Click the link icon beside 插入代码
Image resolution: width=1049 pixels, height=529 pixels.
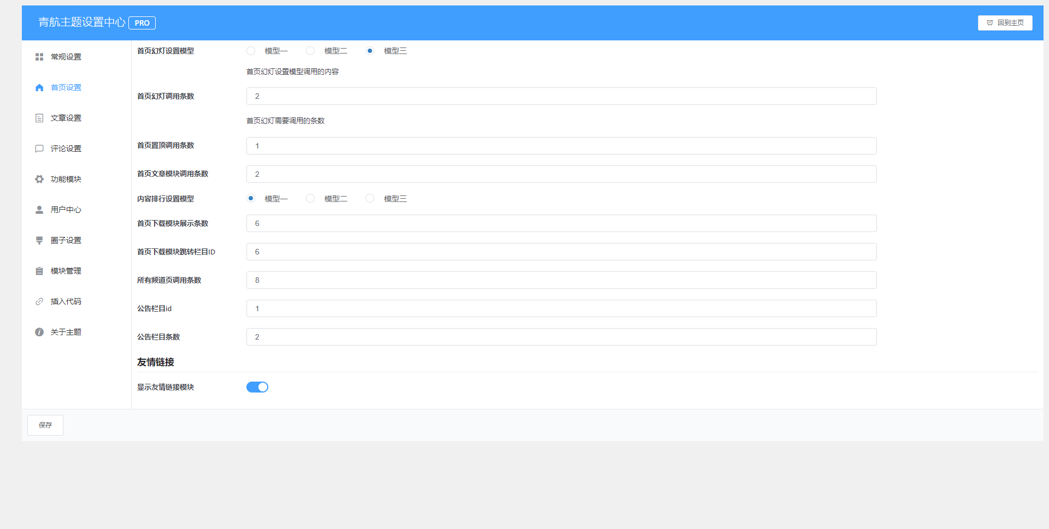[39, 301]
